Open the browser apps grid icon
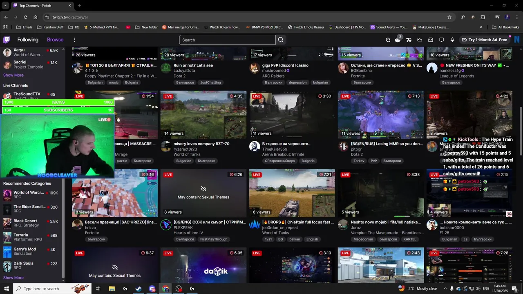Screen dimensions: 523x294 (x=5, y=27)
